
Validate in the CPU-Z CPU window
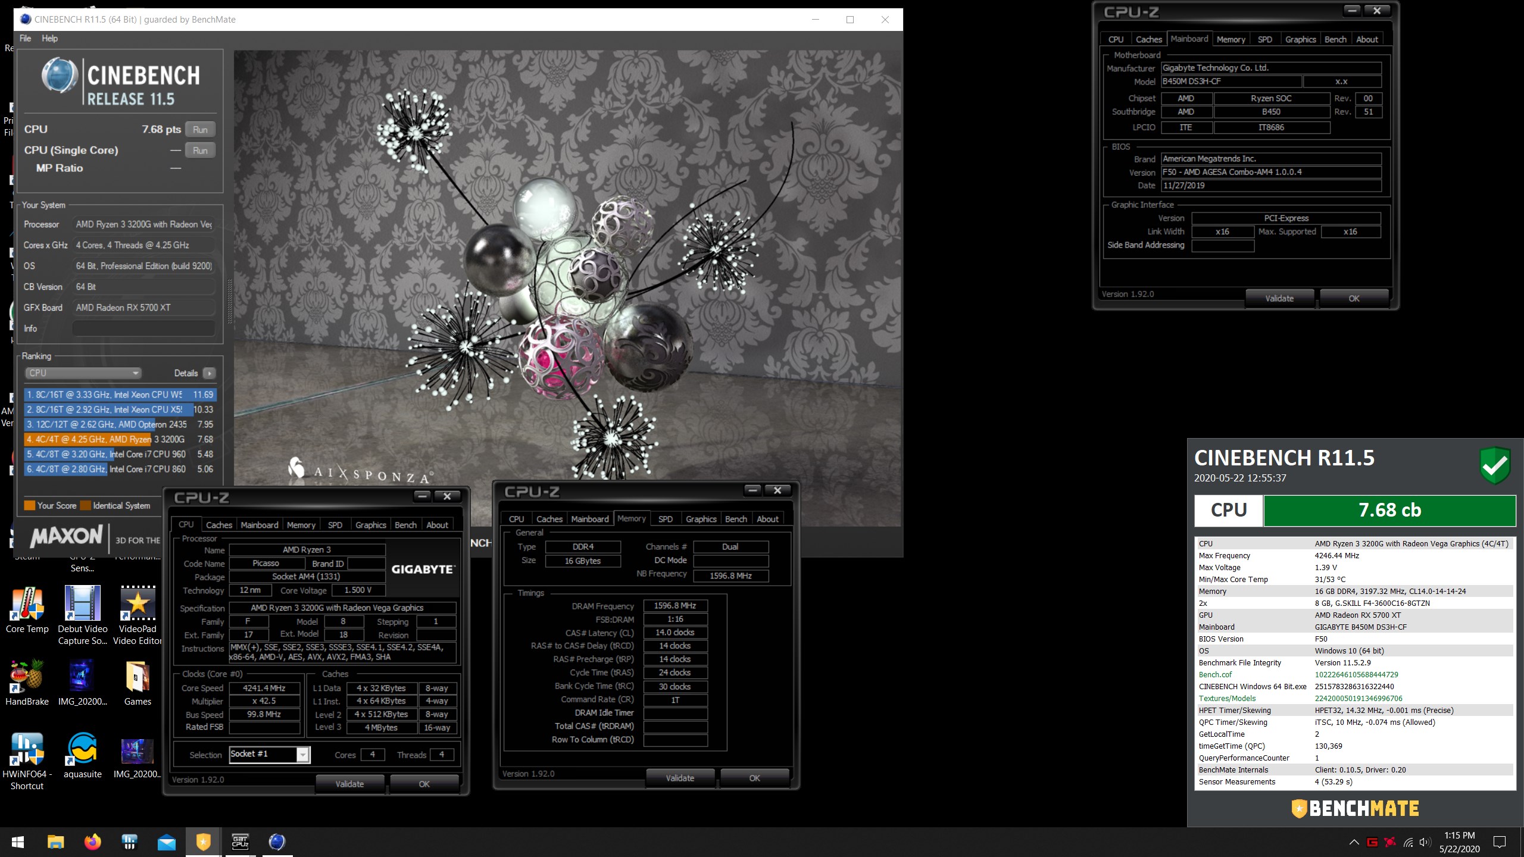(x=349, y=784)
